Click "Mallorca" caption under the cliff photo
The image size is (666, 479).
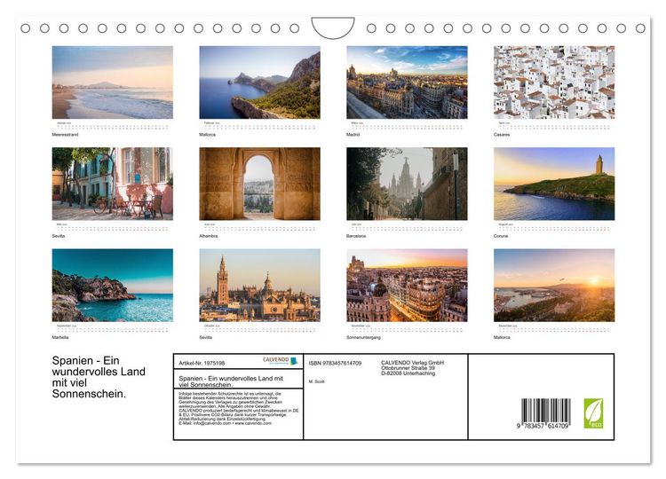[207, 135]
